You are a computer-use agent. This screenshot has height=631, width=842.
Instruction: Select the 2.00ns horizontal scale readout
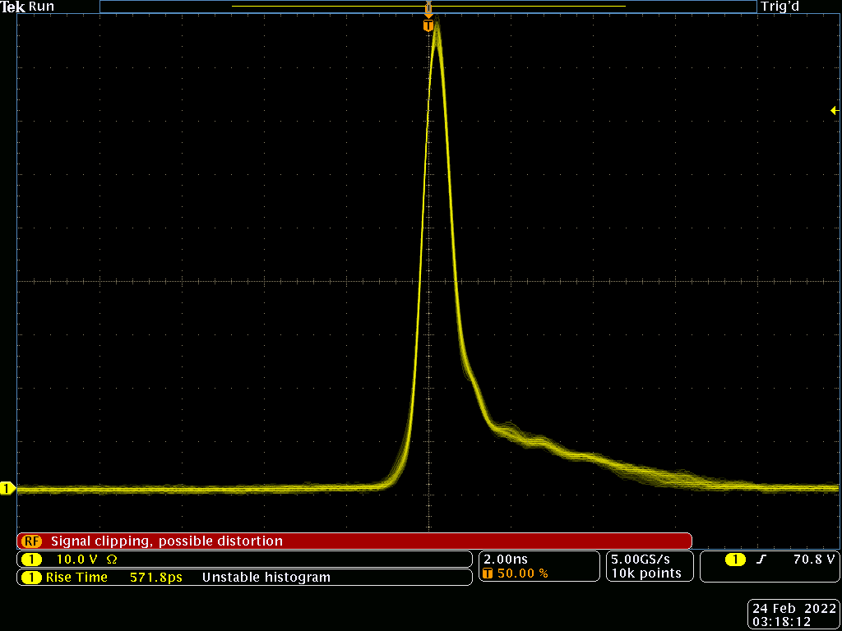point(503,559)
